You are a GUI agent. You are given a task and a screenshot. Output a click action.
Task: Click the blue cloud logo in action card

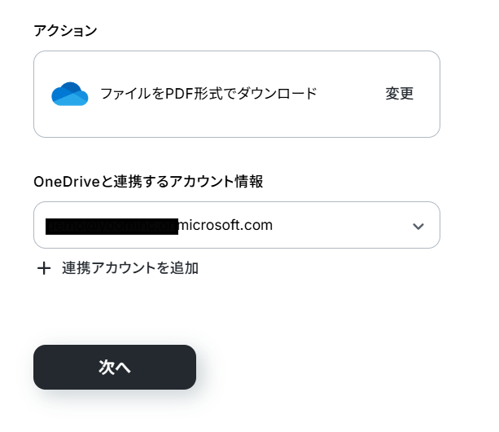click(70, 94)
